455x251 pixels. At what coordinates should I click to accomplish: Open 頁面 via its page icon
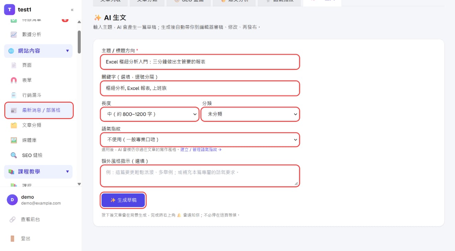(14, 65)
